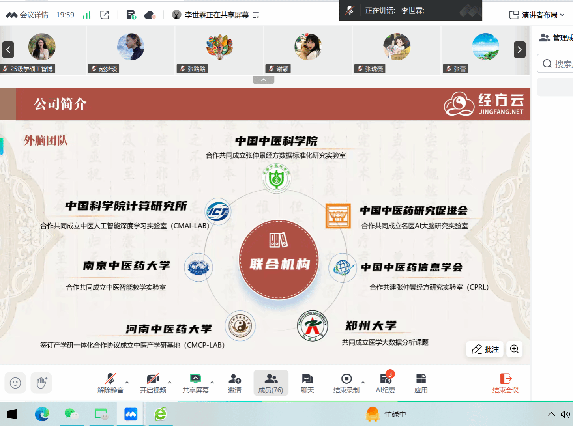Open the 演讲者布局 layout dropdown
The image size is (573, 426).
(x=537, y=15)
